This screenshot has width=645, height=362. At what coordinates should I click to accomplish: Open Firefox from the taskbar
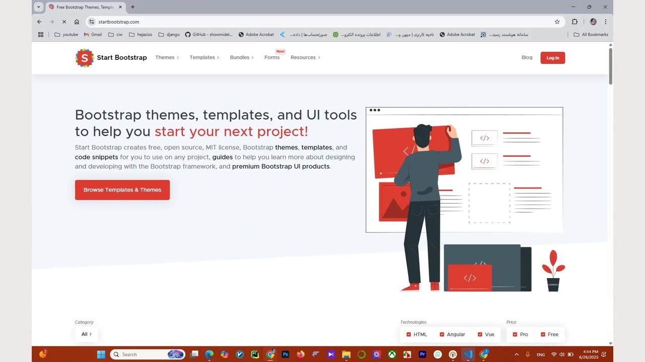tap(301, 354)
